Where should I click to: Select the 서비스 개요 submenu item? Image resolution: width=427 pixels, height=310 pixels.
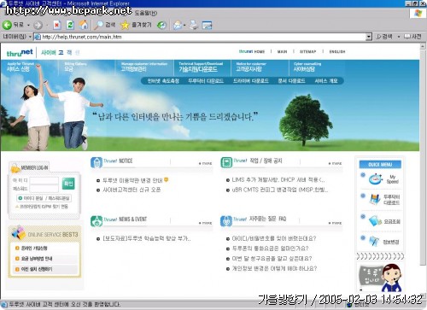point(326,81)
